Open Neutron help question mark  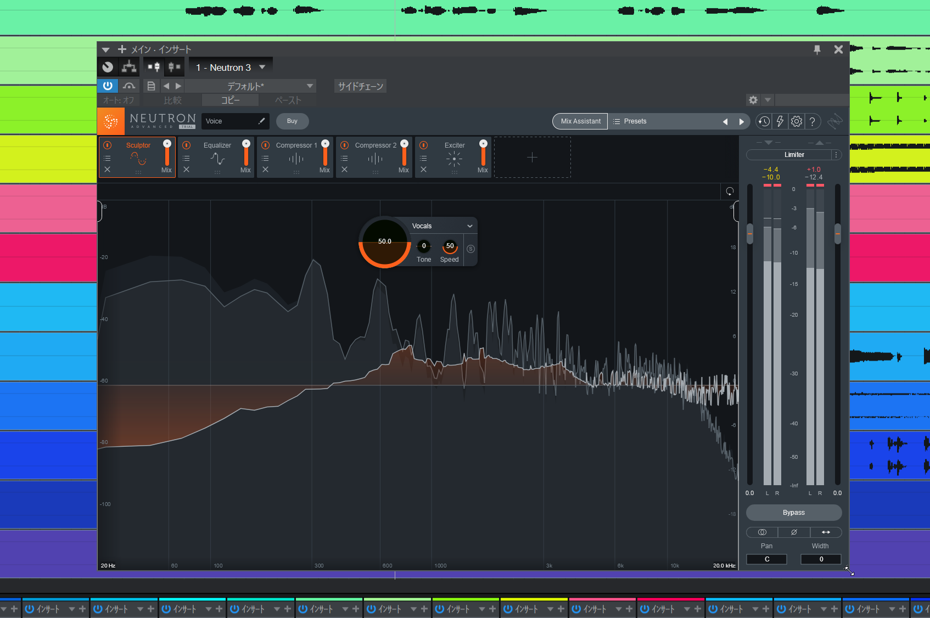[813, 121]
